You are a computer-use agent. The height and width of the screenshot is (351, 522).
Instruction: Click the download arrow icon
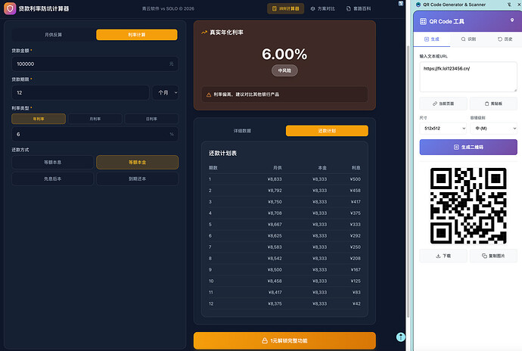[438, 256]
